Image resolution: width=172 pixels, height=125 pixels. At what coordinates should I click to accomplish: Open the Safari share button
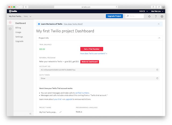pos(153,7)
